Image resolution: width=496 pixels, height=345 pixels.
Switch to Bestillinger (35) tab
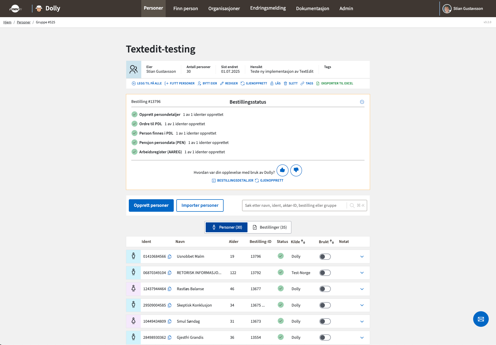[x=270, y=227]
